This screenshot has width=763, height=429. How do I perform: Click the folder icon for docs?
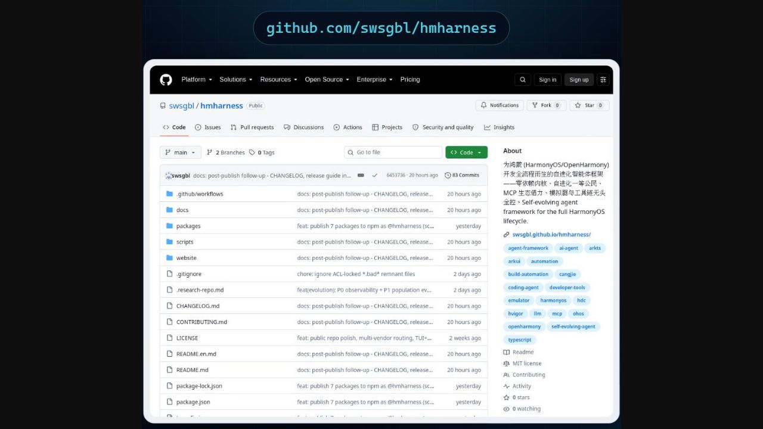(x=170, y=210)
